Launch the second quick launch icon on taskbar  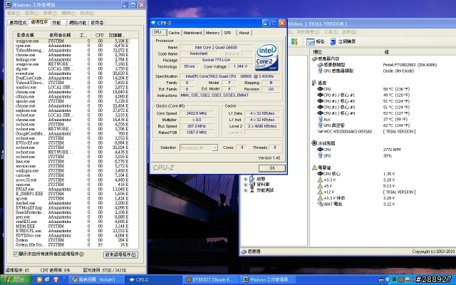[47, 280]
